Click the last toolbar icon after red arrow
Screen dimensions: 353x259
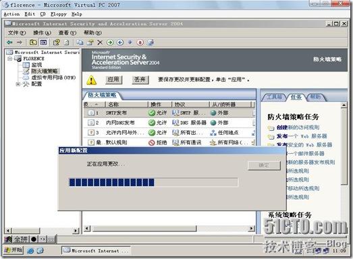point(151,42)
